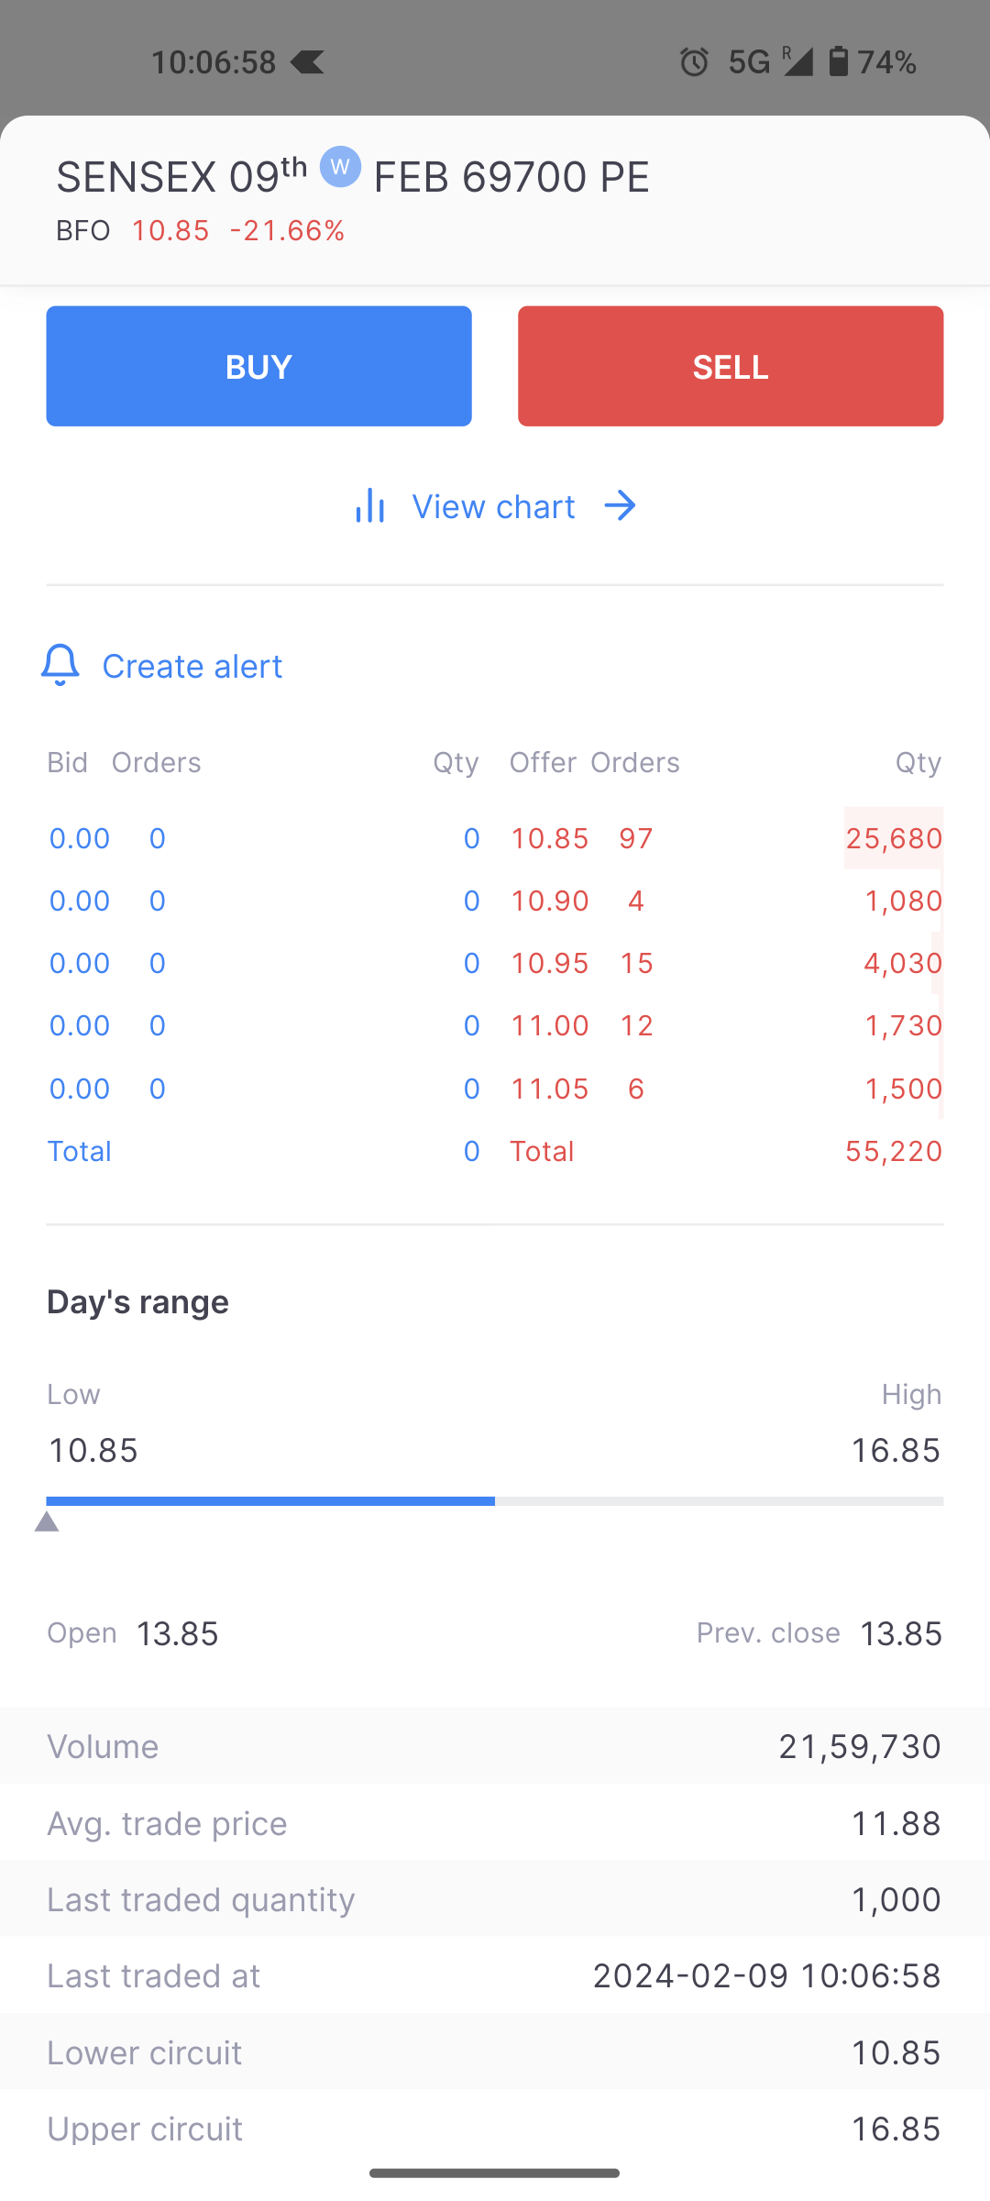
Task: Select the SENSEX 09th FEB 69700 PE title
Action: pos(353,176)
